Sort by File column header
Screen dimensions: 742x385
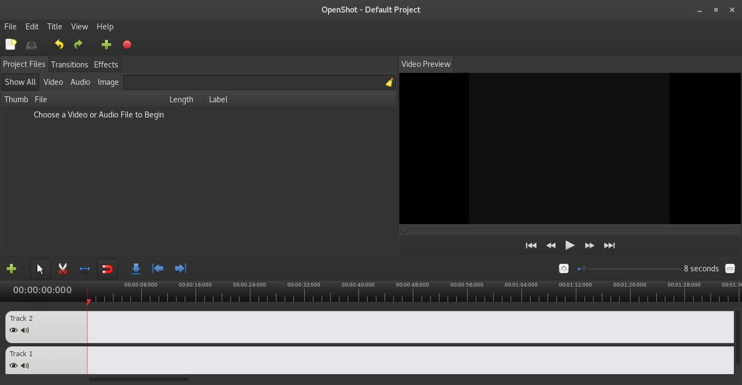pos(98,100)
